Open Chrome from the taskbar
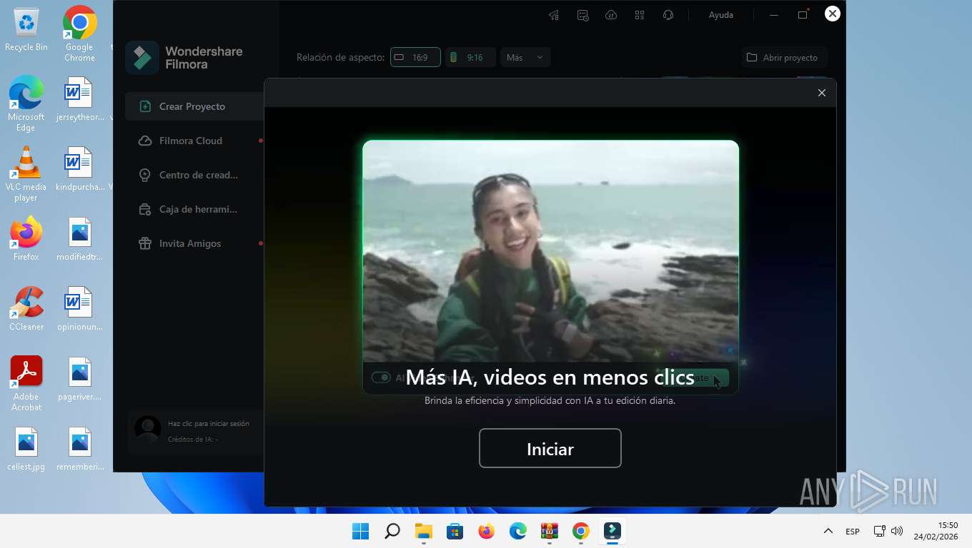This screenshot has height=548, width=972. [581, 531]
